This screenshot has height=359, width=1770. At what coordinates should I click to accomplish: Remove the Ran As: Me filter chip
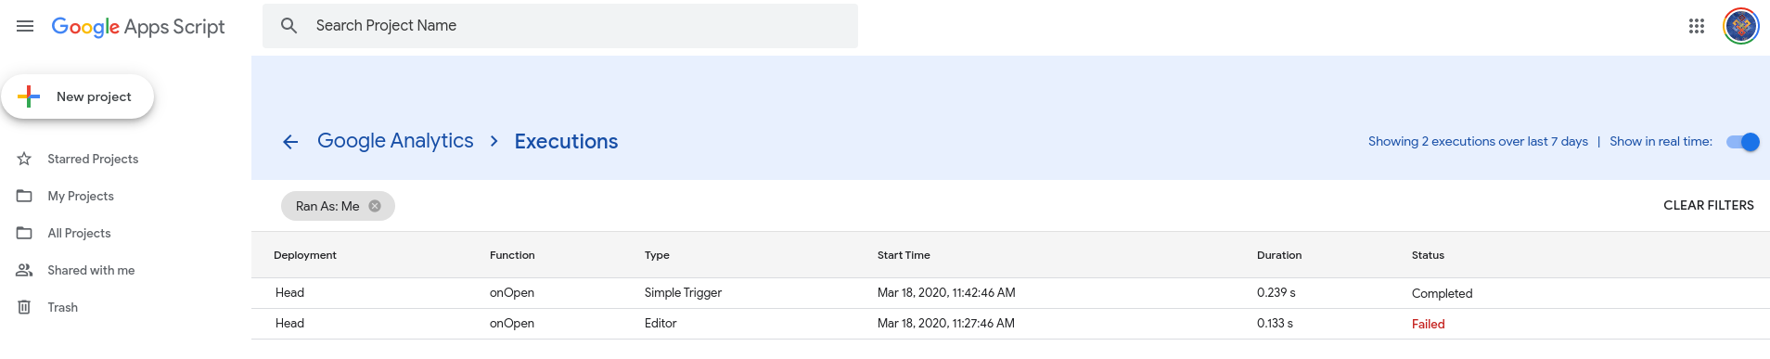tap(375, 206)
